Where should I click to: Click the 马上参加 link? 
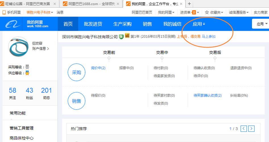[208, 37]
